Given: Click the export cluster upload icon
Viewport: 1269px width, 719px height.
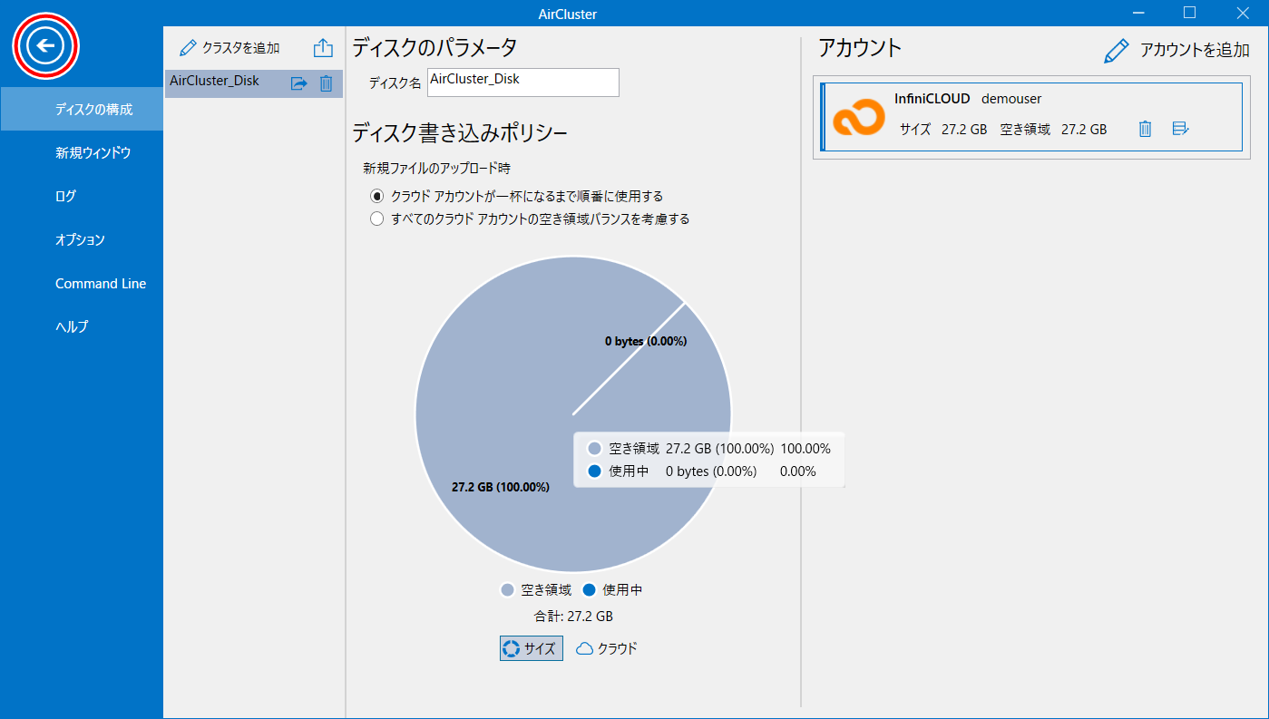Looking at the screenshot, I should [x=323, y=48].
